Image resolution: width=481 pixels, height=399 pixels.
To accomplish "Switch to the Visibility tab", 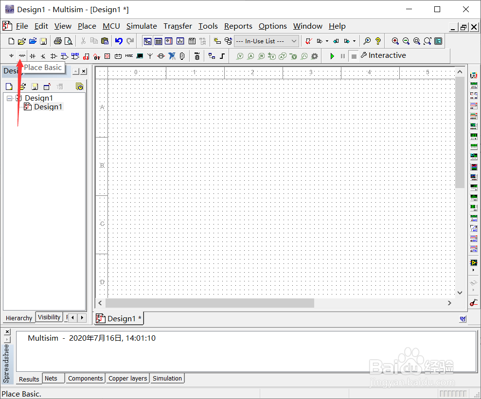I will pyautogui.click(x=49, y=317).
